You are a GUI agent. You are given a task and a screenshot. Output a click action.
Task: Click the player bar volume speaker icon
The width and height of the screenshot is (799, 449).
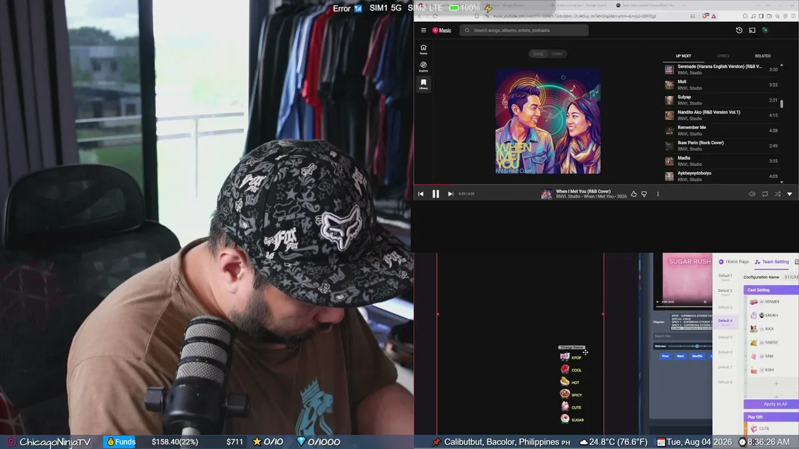(x=752, y=194)
